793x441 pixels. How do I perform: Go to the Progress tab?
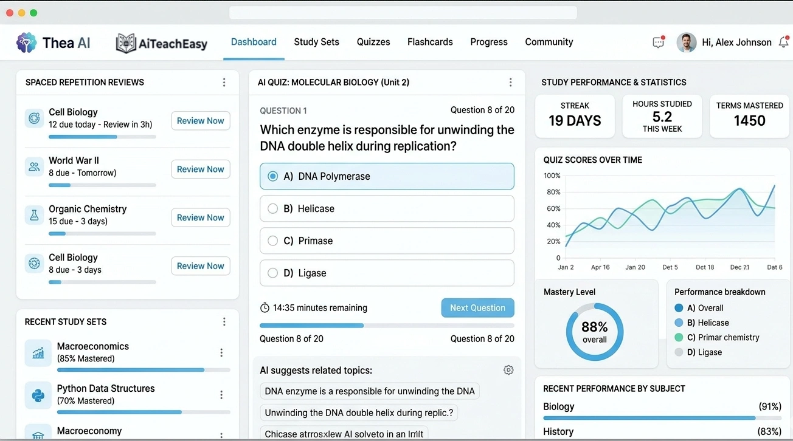tap(488, 42)
